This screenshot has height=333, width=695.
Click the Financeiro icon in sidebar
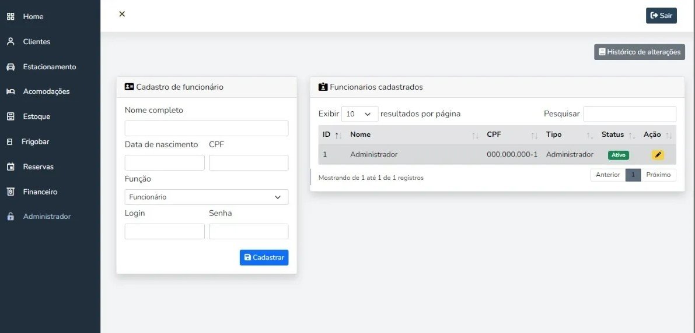tap(11, 192)
